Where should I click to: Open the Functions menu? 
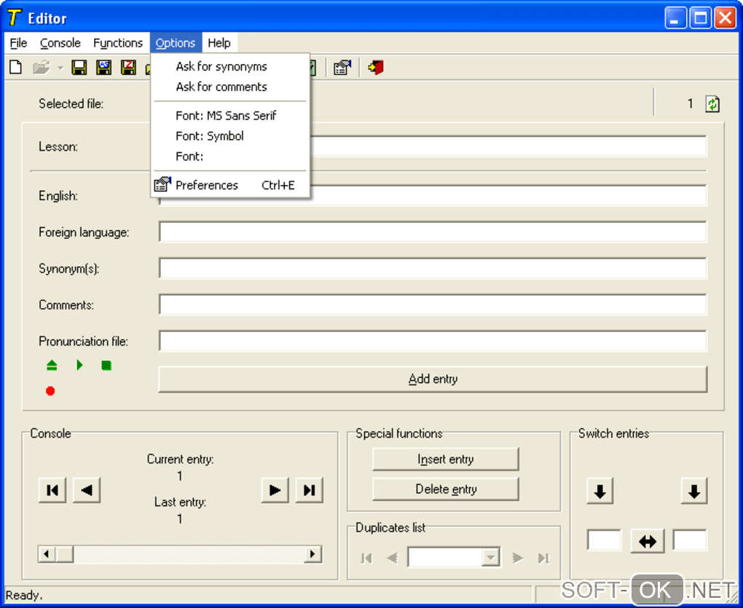click(x=118, y=43)
